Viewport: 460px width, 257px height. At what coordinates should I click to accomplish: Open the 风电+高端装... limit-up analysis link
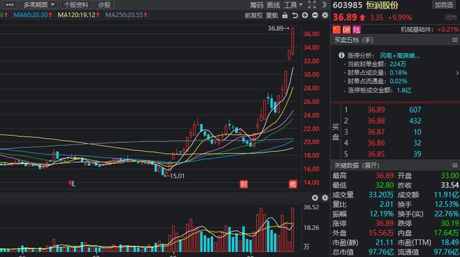pos(400,55)
